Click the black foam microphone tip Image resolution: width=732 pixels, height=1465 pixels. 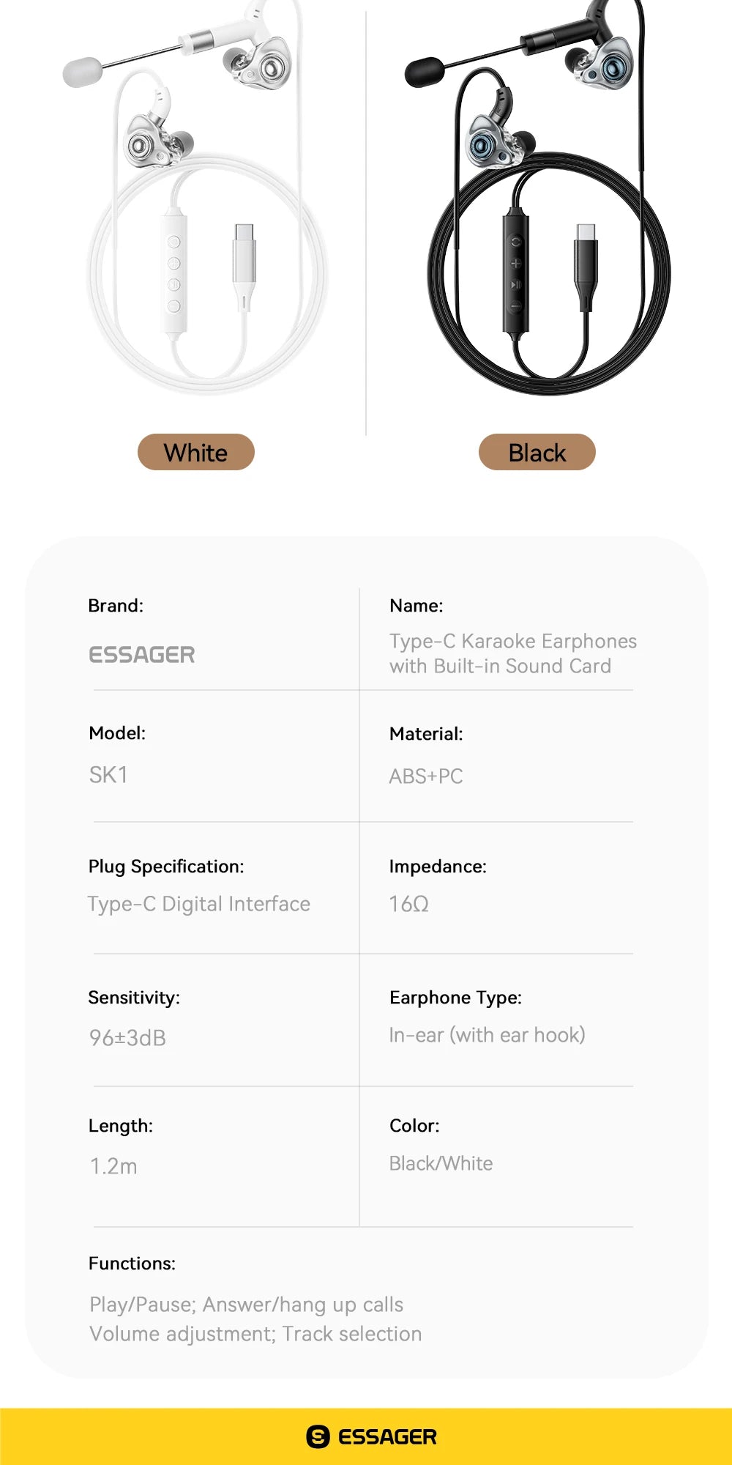pos(424,73)
